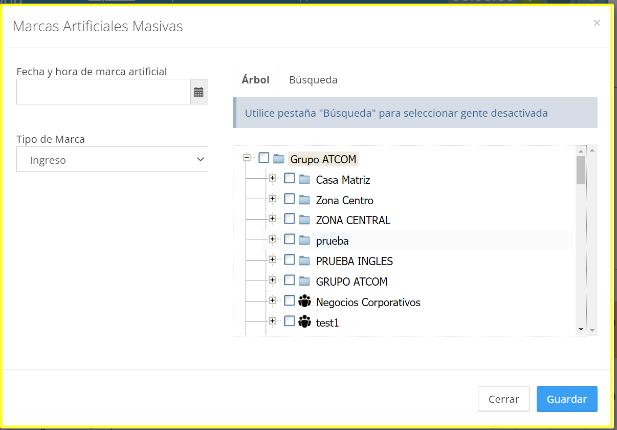
Task: Enable the prueba folder checkbox
Action: (x=289, y=239)
